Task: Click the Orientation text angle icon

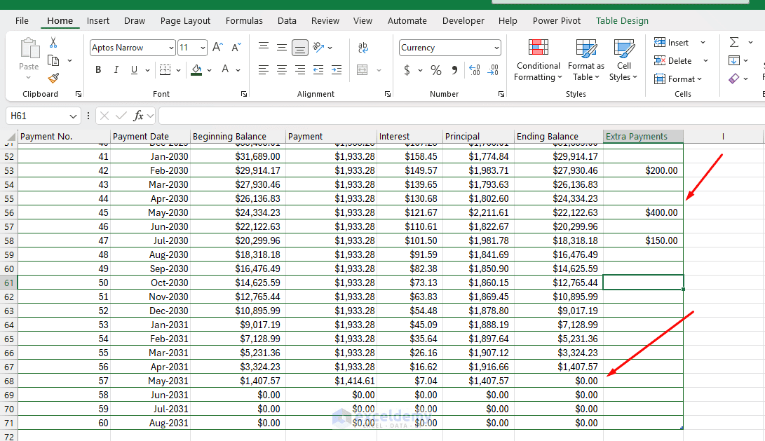Action: coord(318,47)
